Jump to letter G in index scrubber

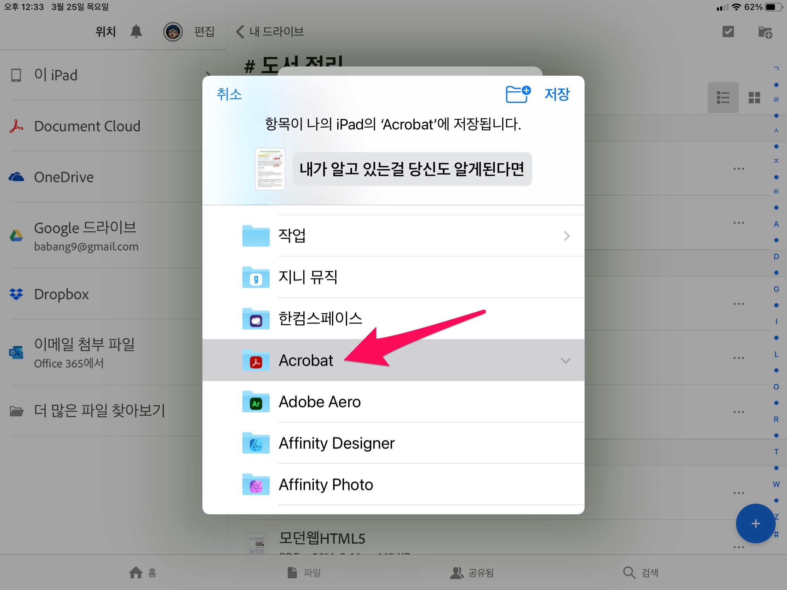(776, 289)
